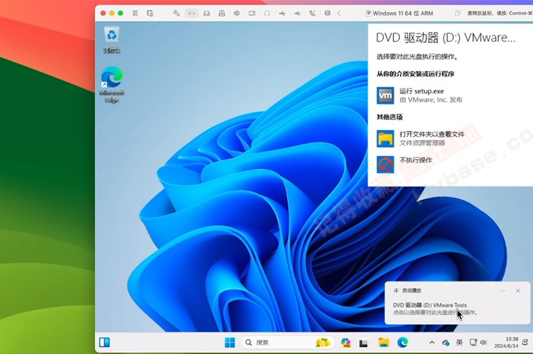Dismiss the AutoPlay notification toast
The image size is (533, 354).
[517, 291]
